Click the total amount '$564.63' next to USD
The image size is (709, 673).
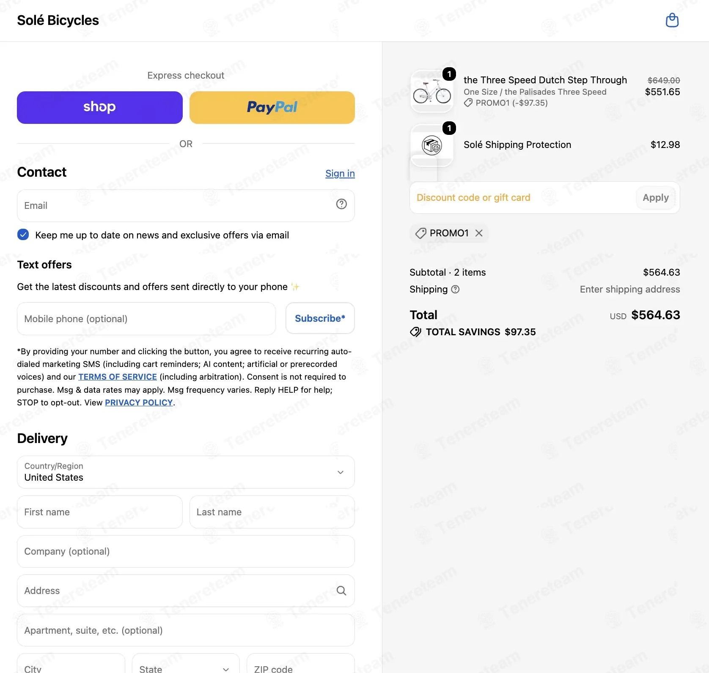click(656, 315)
